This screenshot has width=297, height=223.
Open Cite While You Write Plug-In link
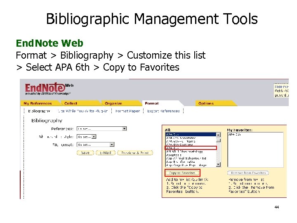(x=83, y=111)
